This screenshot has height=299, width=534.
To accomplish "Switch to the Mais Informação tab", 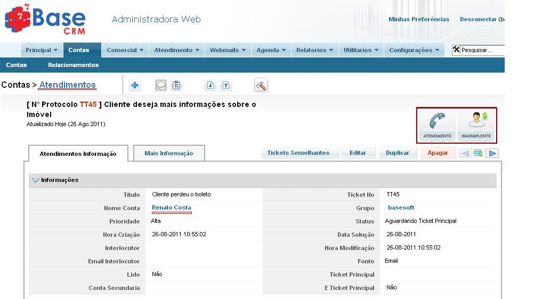I will click(168, 153).
